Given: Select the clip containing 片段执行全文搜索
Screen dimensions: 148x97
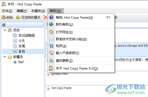Looking at the screenshot, I should pyautogui.click(x=131, y=64).
